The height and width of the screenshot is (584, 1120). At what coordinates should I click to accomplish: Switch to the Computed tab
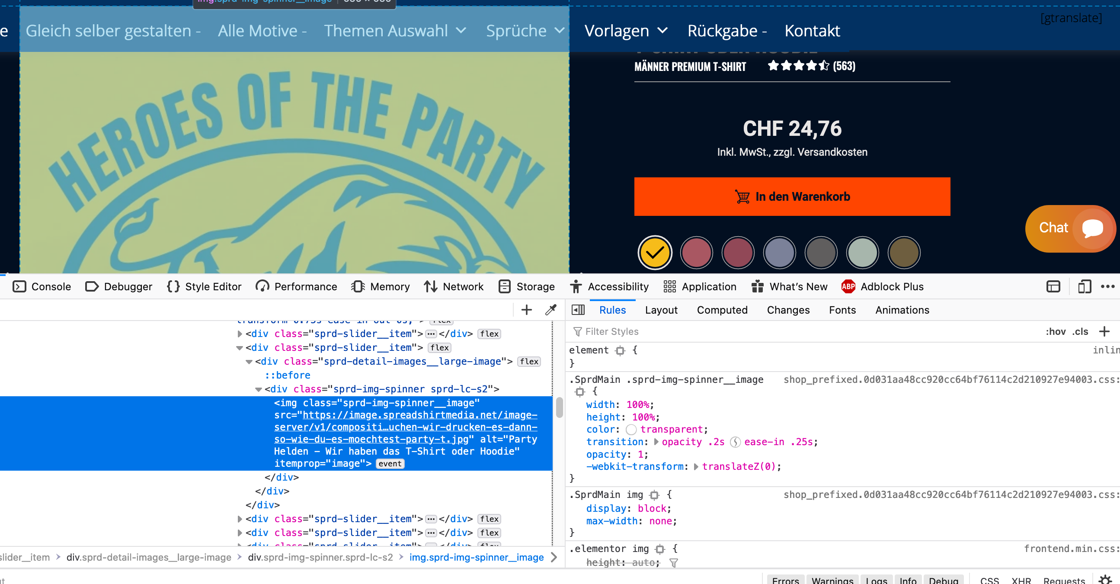coord(722,310)
